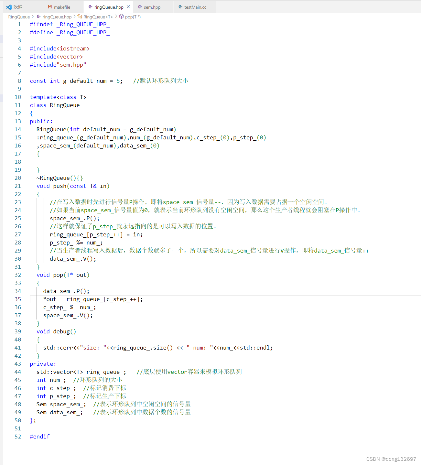Image resolution: width=421 pixels, height=465 pixels.
Task: Switch to the sem.hpp tab
Action: click(x=152, y=7)
